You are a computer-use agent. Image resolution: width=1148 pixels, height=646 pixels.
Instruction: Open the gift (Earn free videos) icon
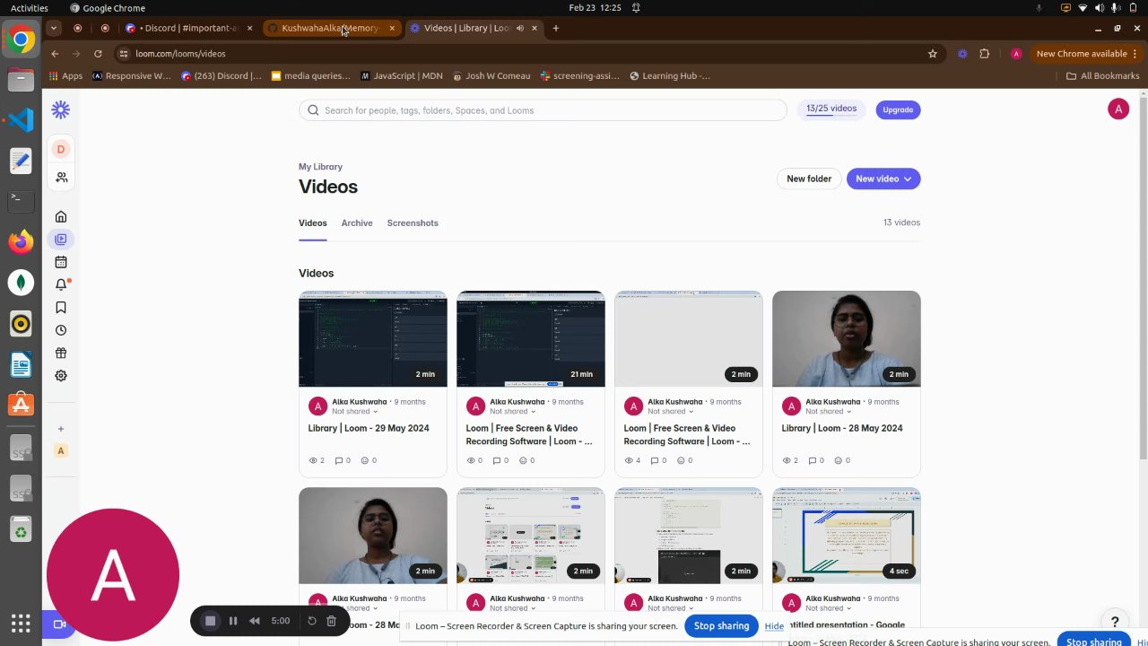point(61,353)
